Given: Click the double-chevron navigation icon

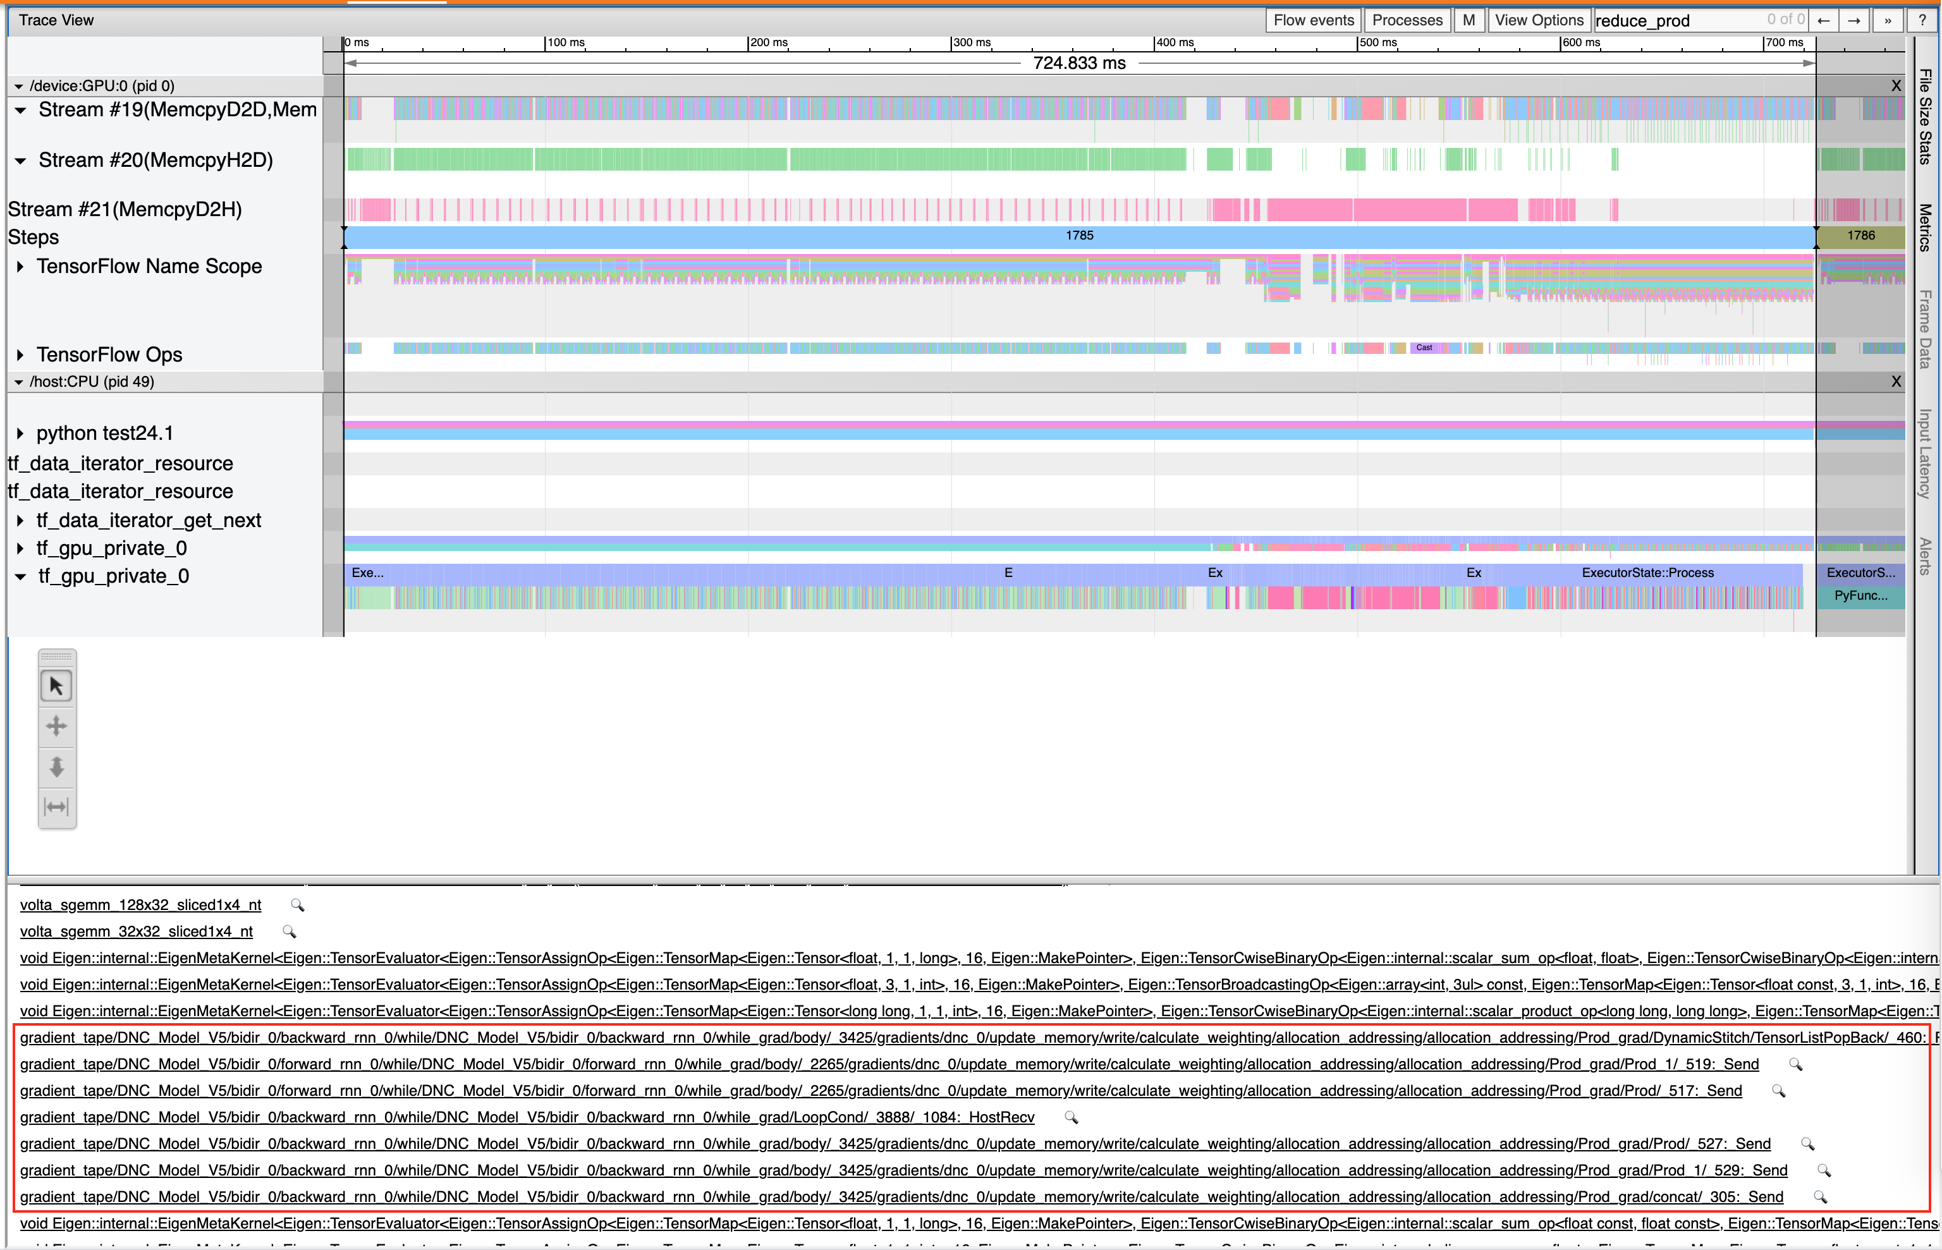Looking at the screenshot, I should pyautogui.click(x=1888, y=20).
